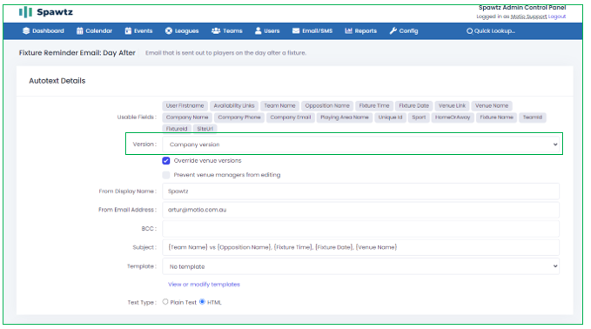
Task: Insert the FixtureId field tag
Action: point(177,129)
